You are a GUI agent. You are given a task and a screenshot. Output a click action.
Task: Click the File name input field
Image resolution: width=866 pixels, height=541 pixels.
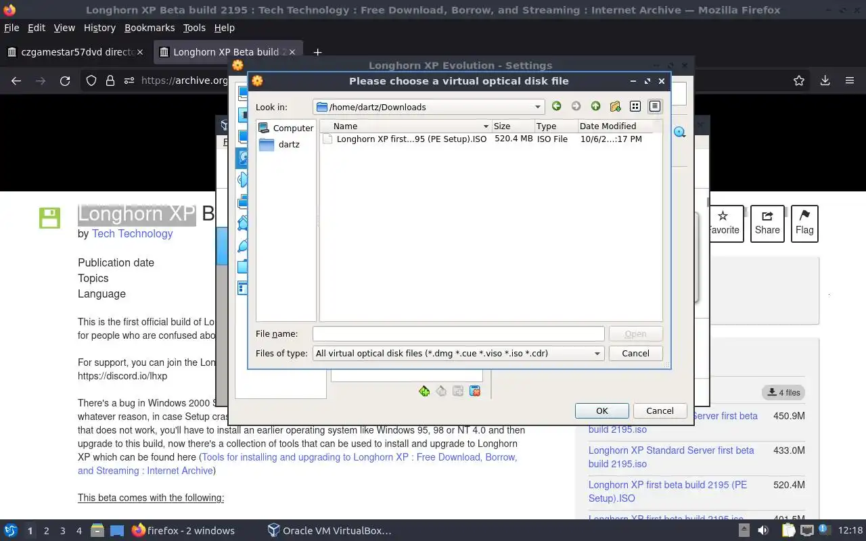coord(458,333)
